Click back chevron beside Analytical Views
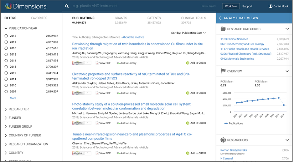This screenshot has width=294, height=162. click(220, 18)
